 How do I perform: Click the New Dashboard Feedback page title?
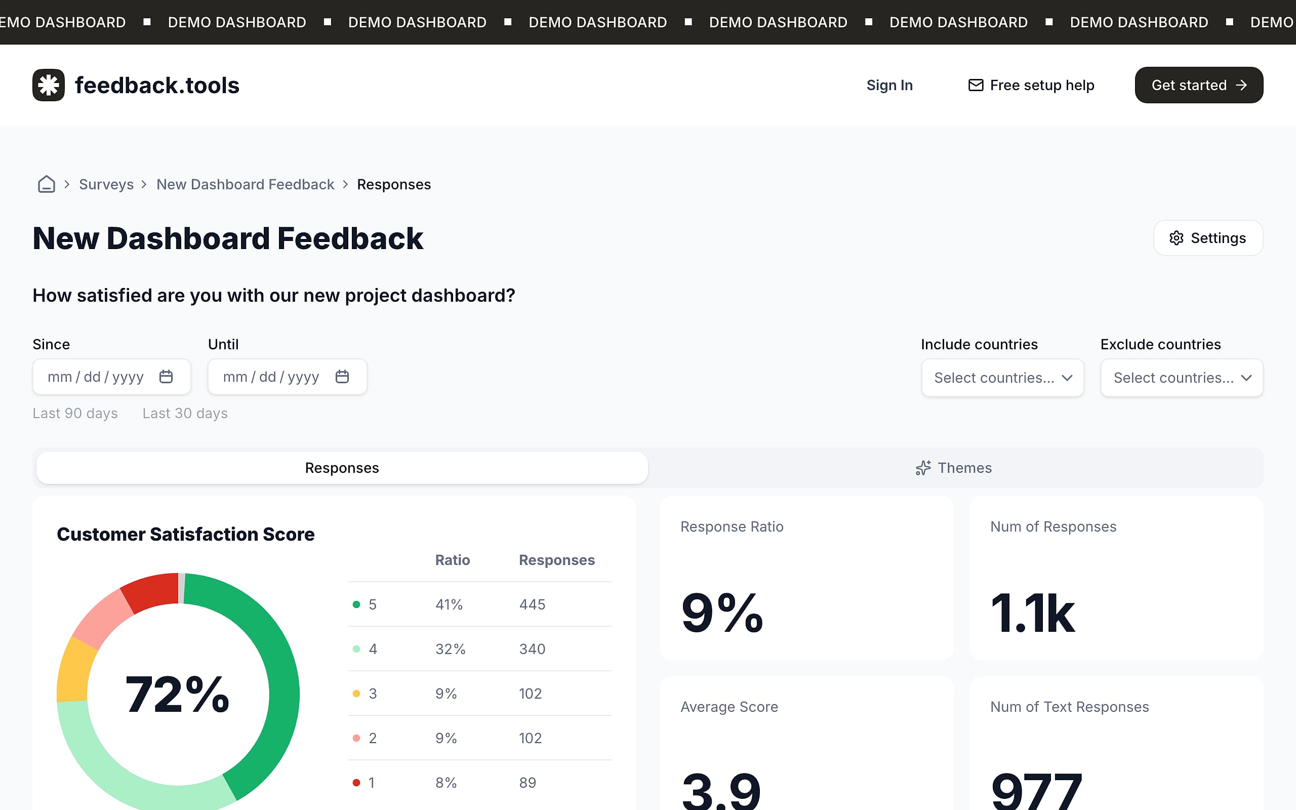(x=228, y=238)
